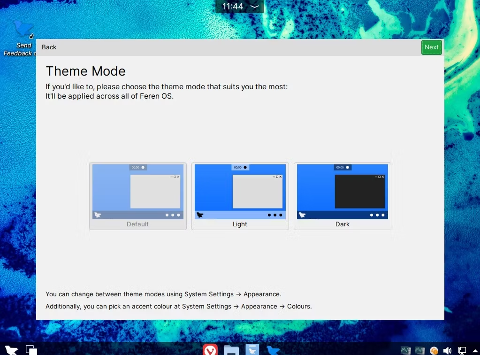Choose the Dark theme mode
This screenshot has height=355, width=480.
click(342, 196)
